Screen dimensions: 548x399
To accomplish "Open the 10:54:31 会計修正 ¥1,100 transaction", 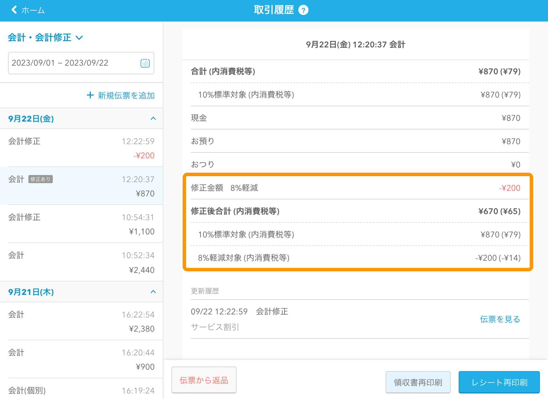I will (81, 224).
